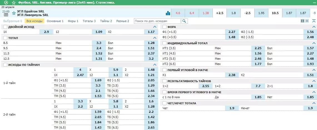Collapse the РЕЗУЛЬТАТИВНОСТЬ ТАЙМОВ section

click(x=314, y=81)
